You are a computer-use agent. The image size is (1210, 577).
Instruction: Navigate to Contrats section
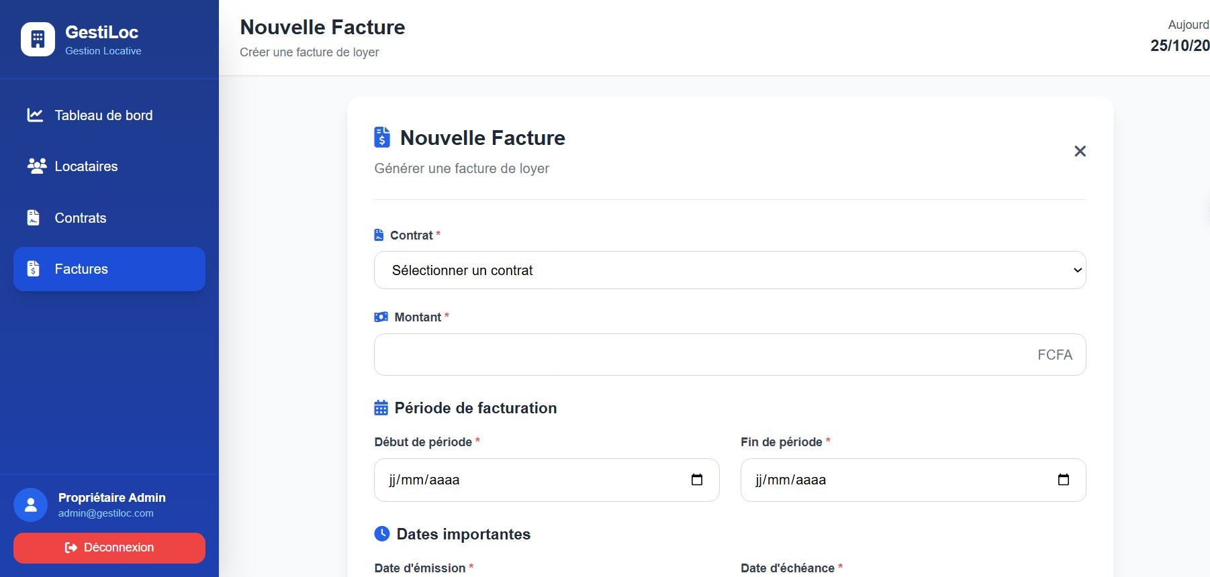point(81,218)
